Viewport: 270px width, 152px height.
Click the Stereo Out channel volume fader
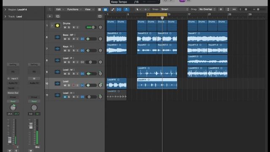31,126
